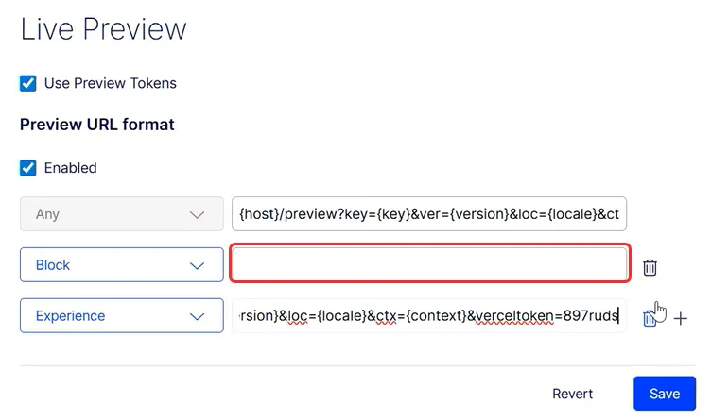The width and height of the screenshot is (711, 420).
Task: Delete the Block URL format row
Action: pyautogui.click(x=650, y=267)
